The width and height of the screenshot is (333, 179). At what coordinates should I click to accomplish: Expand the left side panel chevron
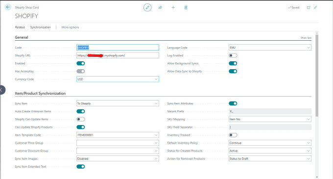pos(1,90)
